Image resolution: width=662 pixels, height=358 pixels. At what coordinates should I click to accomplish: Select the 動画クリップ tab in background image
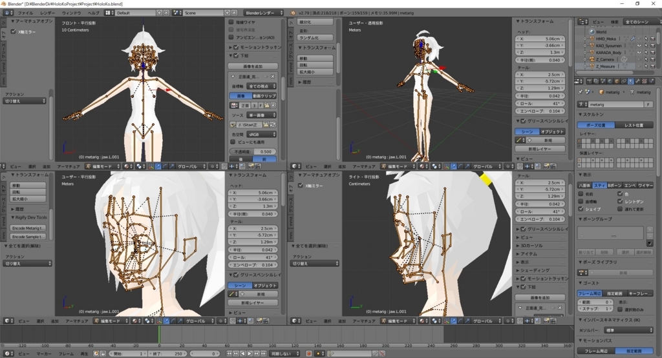point(264,95)
